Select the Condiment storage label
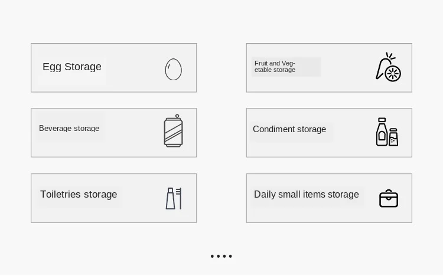Image resolution: width=443 pixels, height=279 pixels. coord(289,129)
